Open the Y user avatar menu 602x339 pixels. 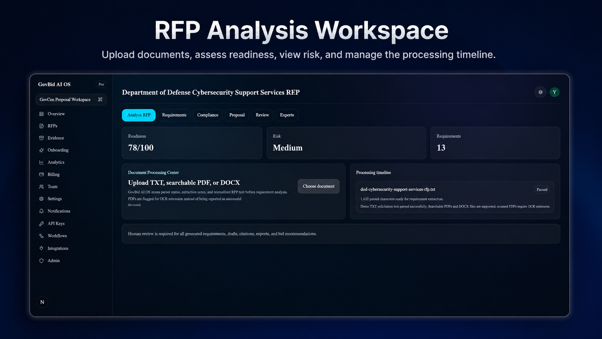[x=554, y=92]
